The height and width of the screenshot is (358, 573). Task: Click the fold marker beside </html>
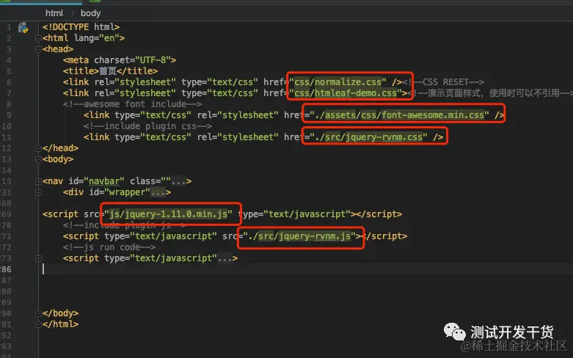click(38, 324)
